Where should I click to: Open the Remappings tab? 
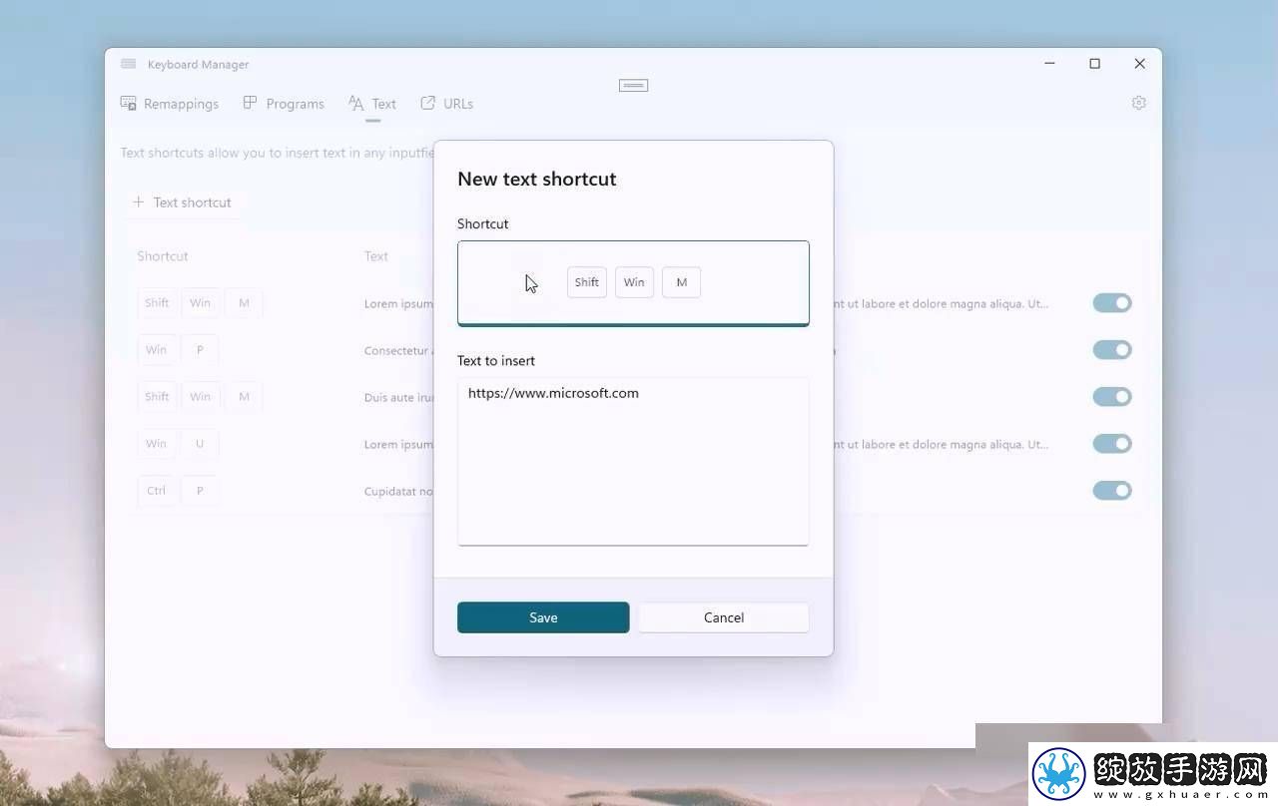coord(170,104)
